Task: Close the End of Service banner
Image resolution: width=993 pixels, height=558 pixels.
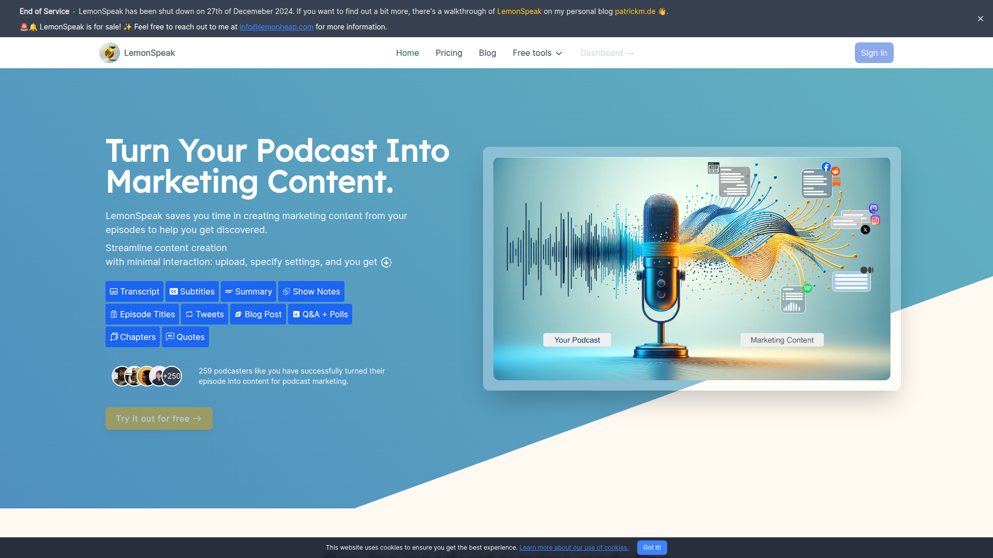Action: [980, 19]
